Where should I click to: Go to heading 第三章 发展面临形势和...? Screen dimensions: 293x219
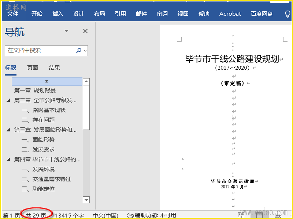tap(45, 130)
